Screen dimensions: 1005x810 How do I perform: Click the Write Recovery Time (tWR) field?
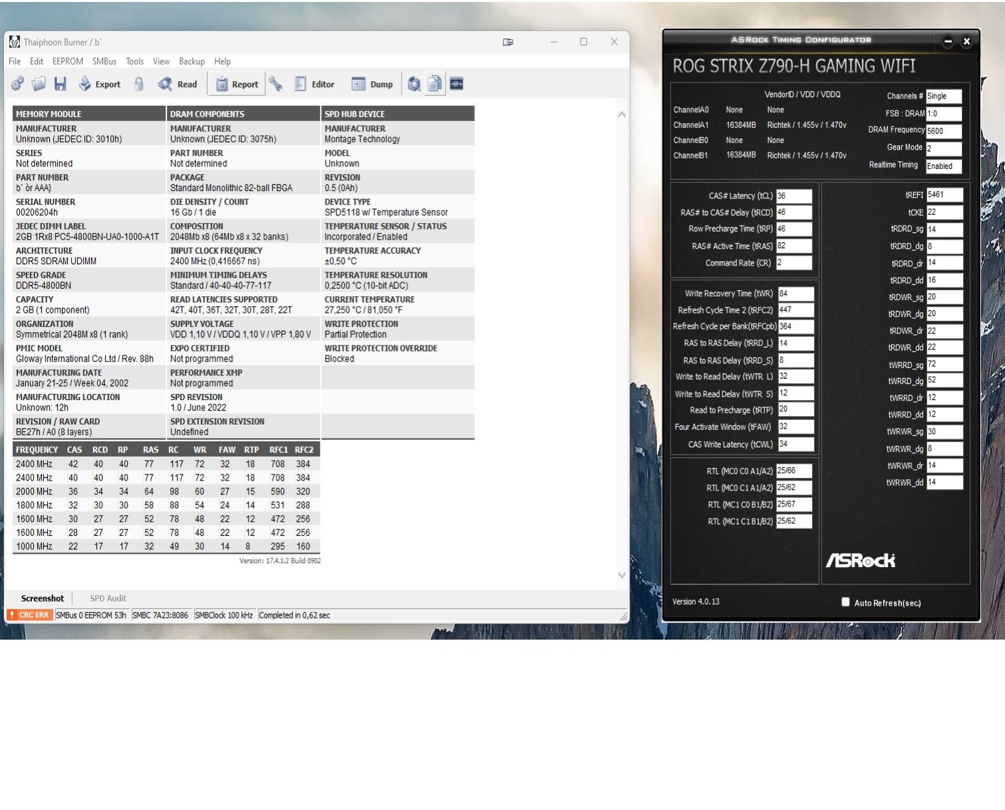(x=795, y=294)
